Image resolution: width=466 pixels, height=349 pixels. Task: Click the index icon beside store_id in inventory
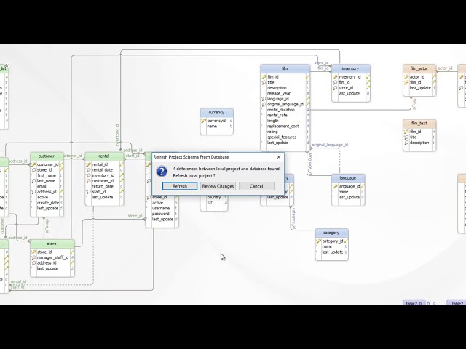pos(335,88)
